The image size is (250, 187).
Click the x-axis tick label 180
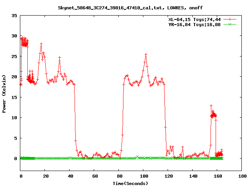tap(242, 176)
